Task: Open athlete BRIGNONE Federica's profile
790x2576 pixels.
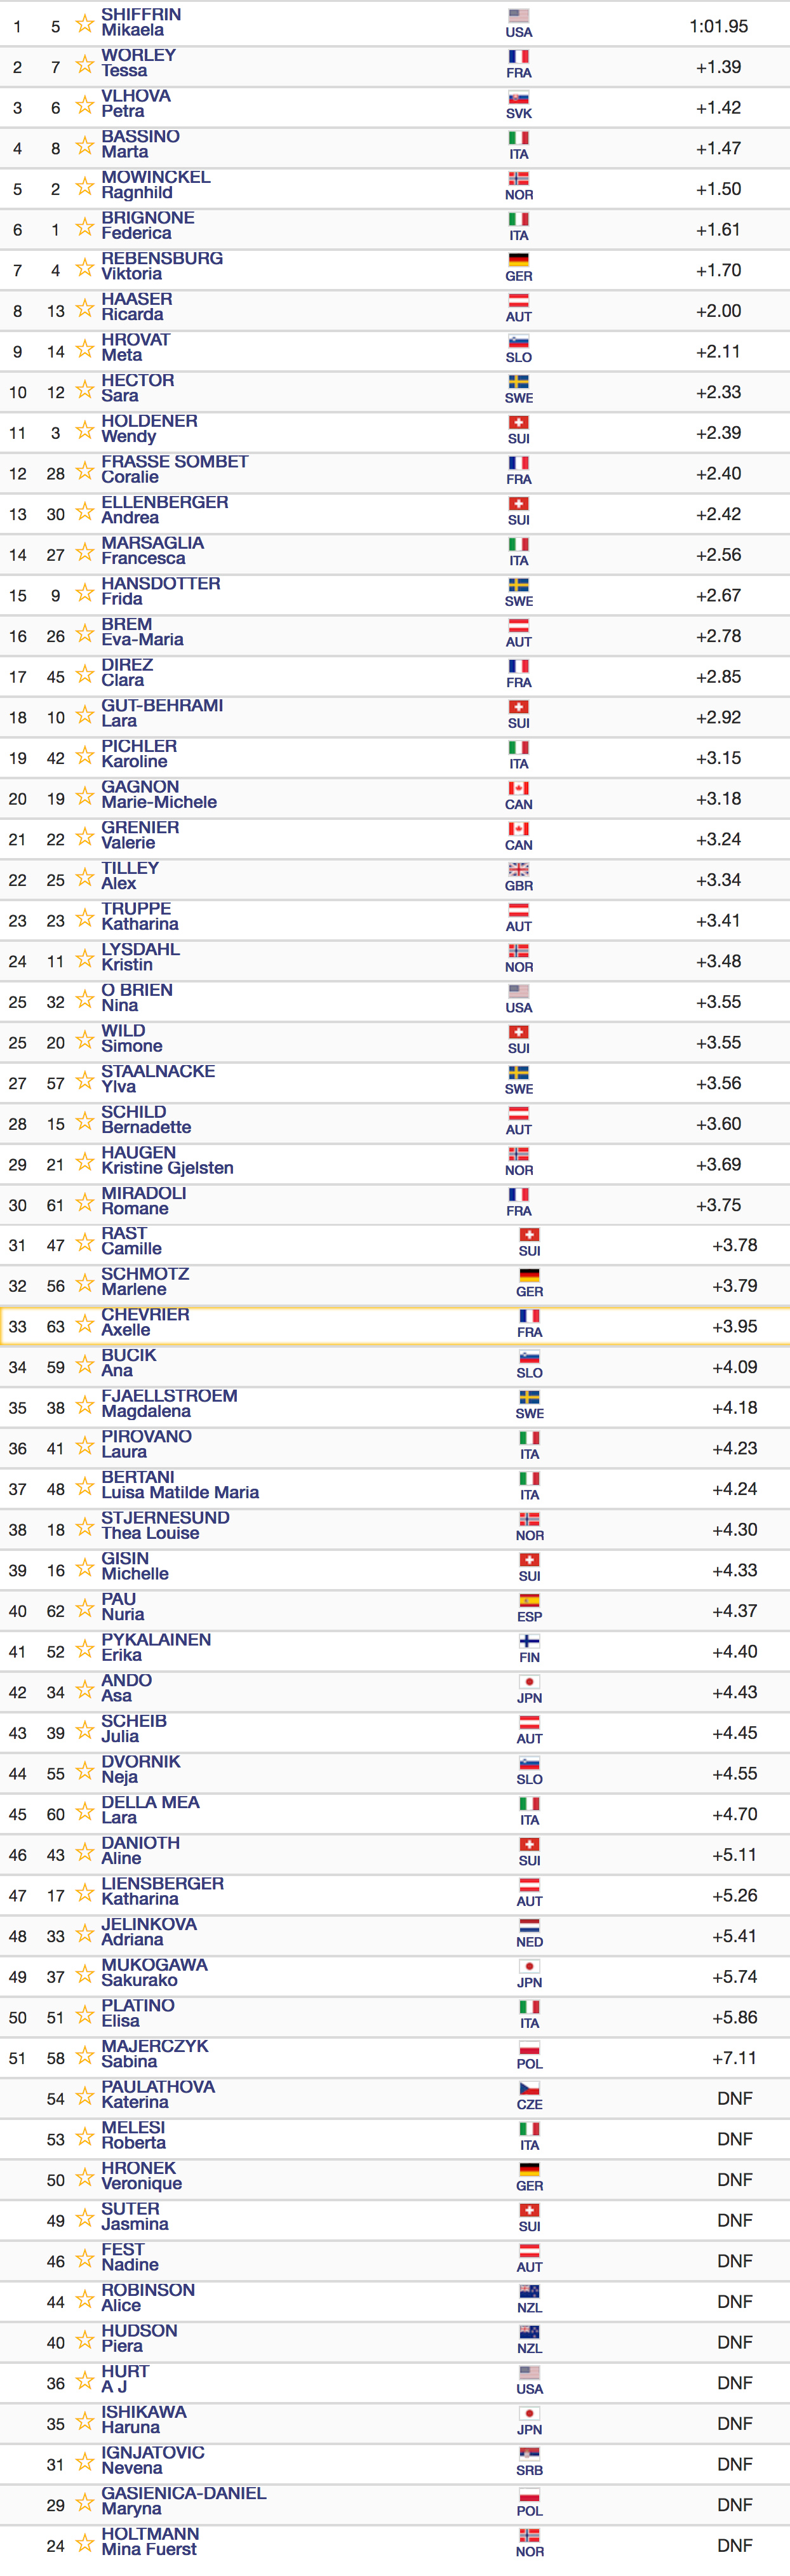Action: (148, 225)
